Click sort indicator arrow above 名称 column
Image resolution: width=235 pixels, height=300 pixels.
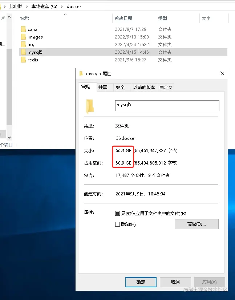point(65,15)
